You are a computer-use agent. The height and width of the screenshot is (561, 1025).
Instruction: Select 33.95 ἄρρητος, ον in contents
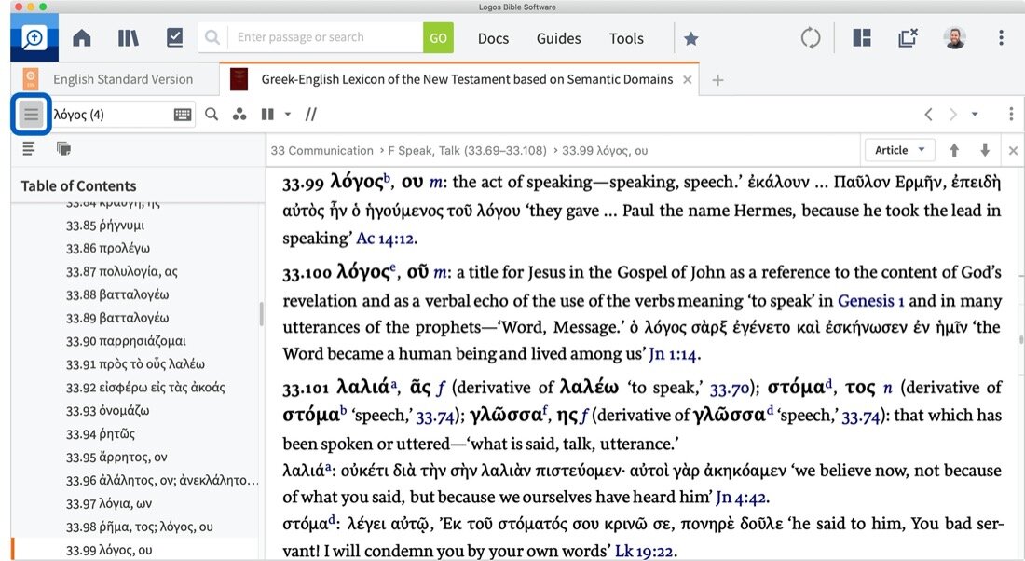116,457
